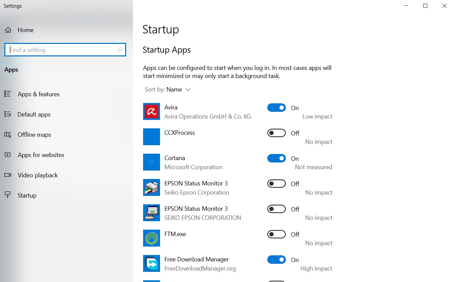
Task: Go to Home settings
Action: pos(26,30)
